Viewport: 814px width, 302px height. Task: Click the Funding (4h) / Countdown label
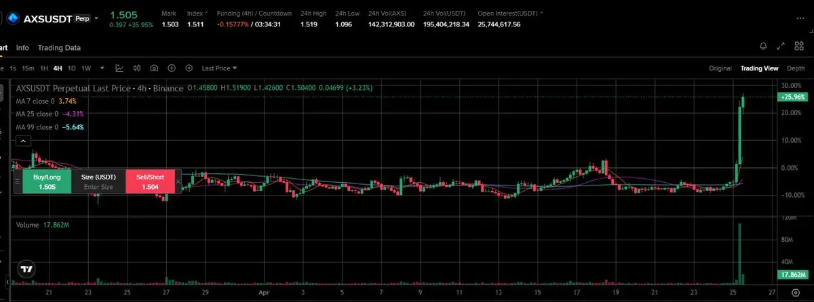click(254, 13)
